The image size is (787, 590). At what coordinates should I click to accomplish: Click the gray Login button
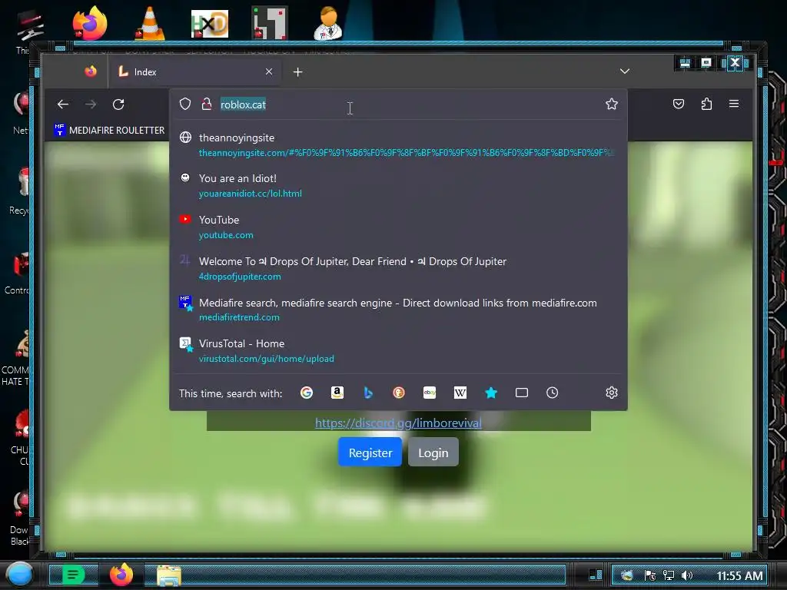tap(433, 452)
